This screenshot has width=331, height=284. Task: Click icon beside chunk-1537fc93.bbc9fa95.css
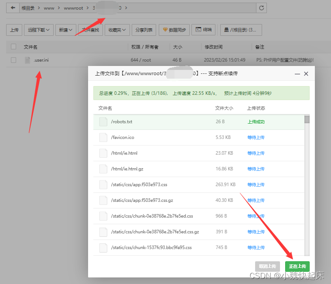[x=103, y=247]
